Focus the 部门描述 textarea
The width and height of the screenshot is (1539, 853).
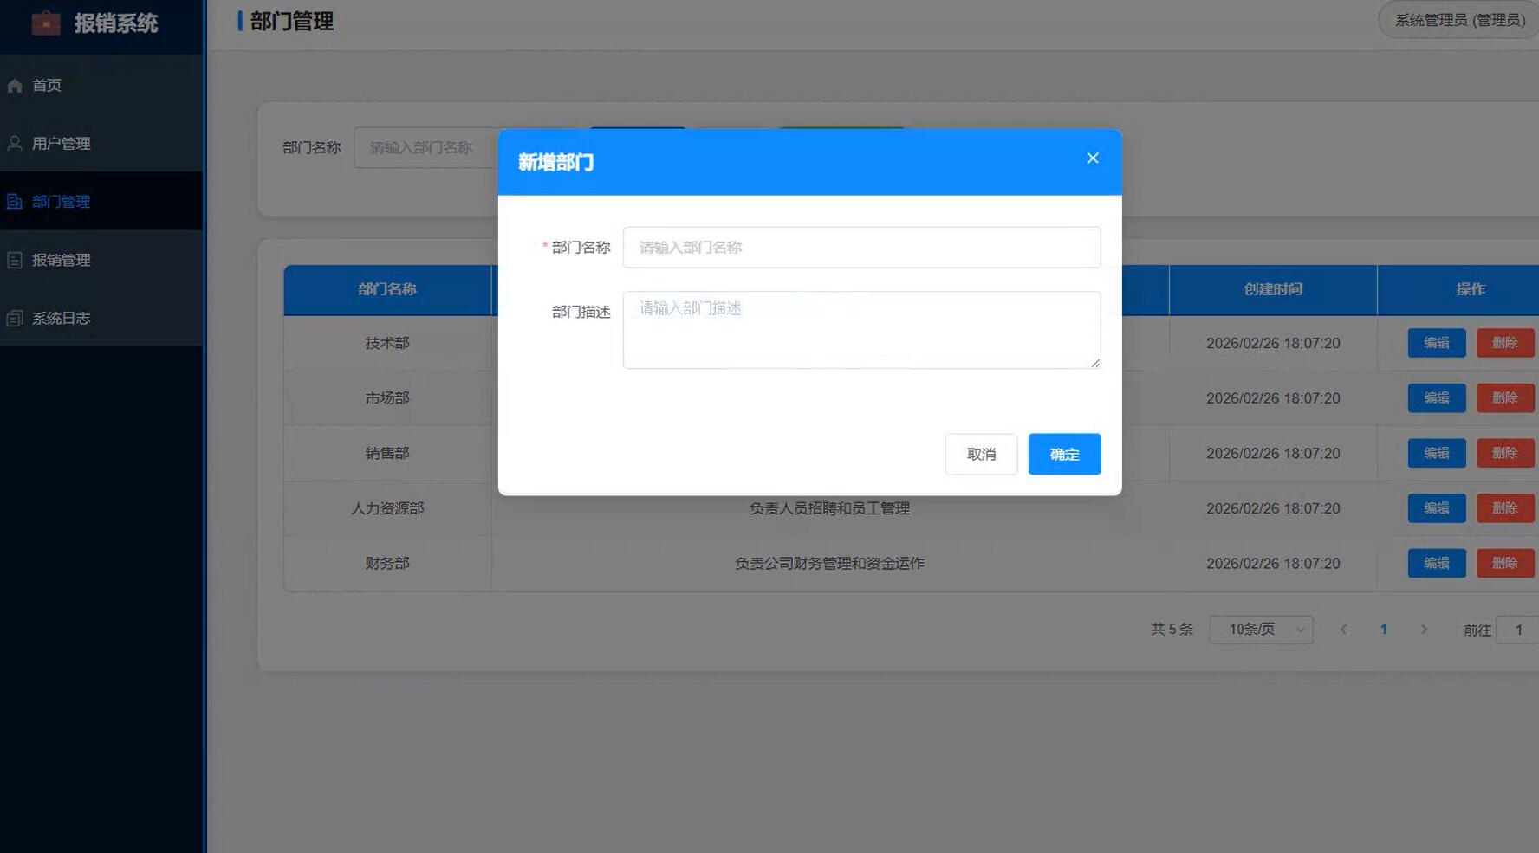point(861,329)
